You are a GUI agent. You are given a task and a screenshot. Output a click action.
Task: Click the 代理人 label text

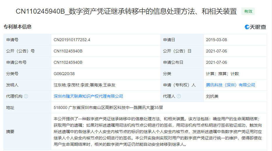[x=169, y=96]
